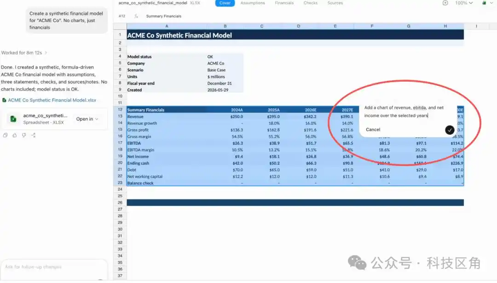Select column B header
The width and height of the screenshot is (497, 283).
click(x=225, y=26)
